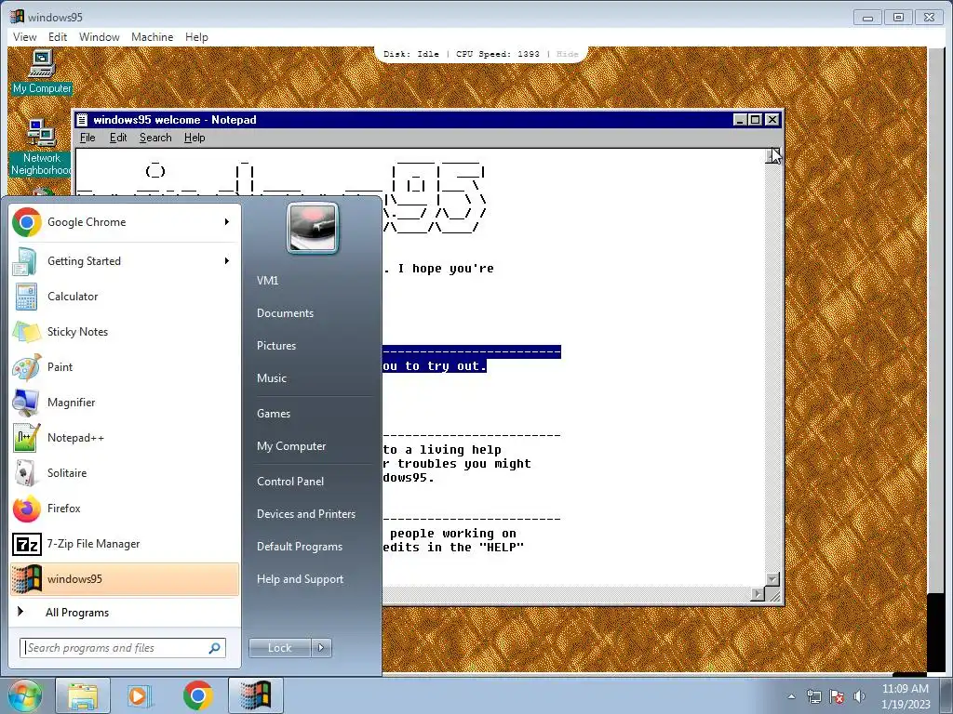Click Notepad vertical scrollbar down arrow
The height and width of the screenshot is (714, 953).
coord(772,579)
